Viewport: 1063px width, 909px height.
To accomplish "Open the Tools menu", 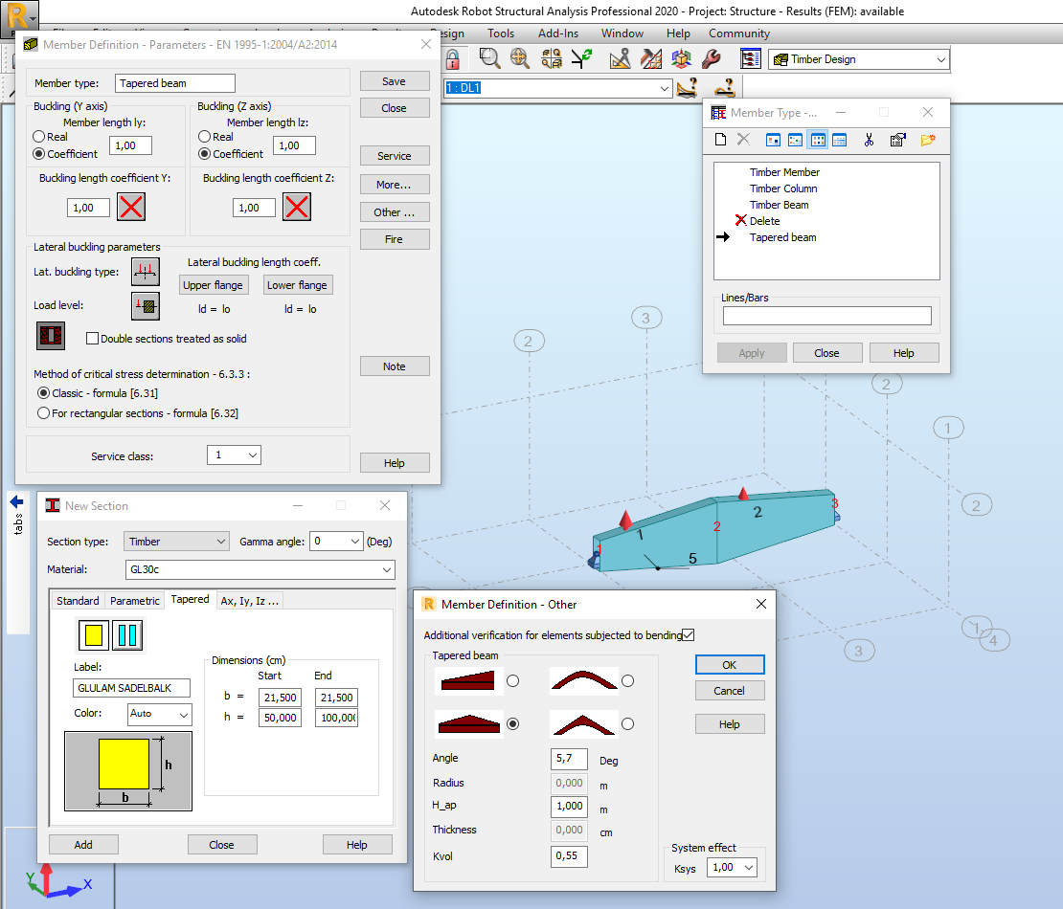I will coord(501,33).
